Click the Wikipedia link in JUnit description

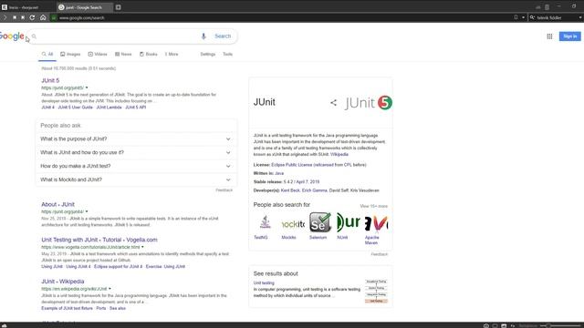(x=339, y=154)
